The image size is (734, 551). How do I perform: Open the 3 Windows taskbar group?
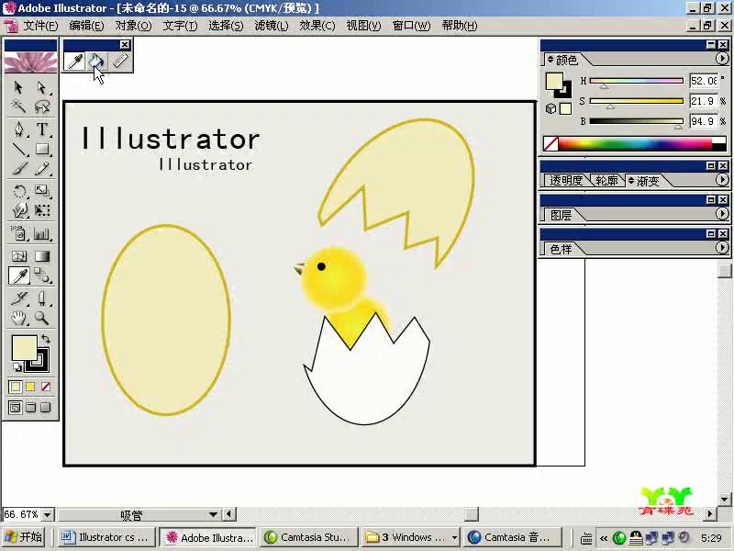click(410, 537)
